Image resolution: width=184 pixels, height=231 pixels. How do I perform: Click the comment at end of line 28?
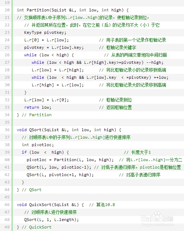[132, 70]
